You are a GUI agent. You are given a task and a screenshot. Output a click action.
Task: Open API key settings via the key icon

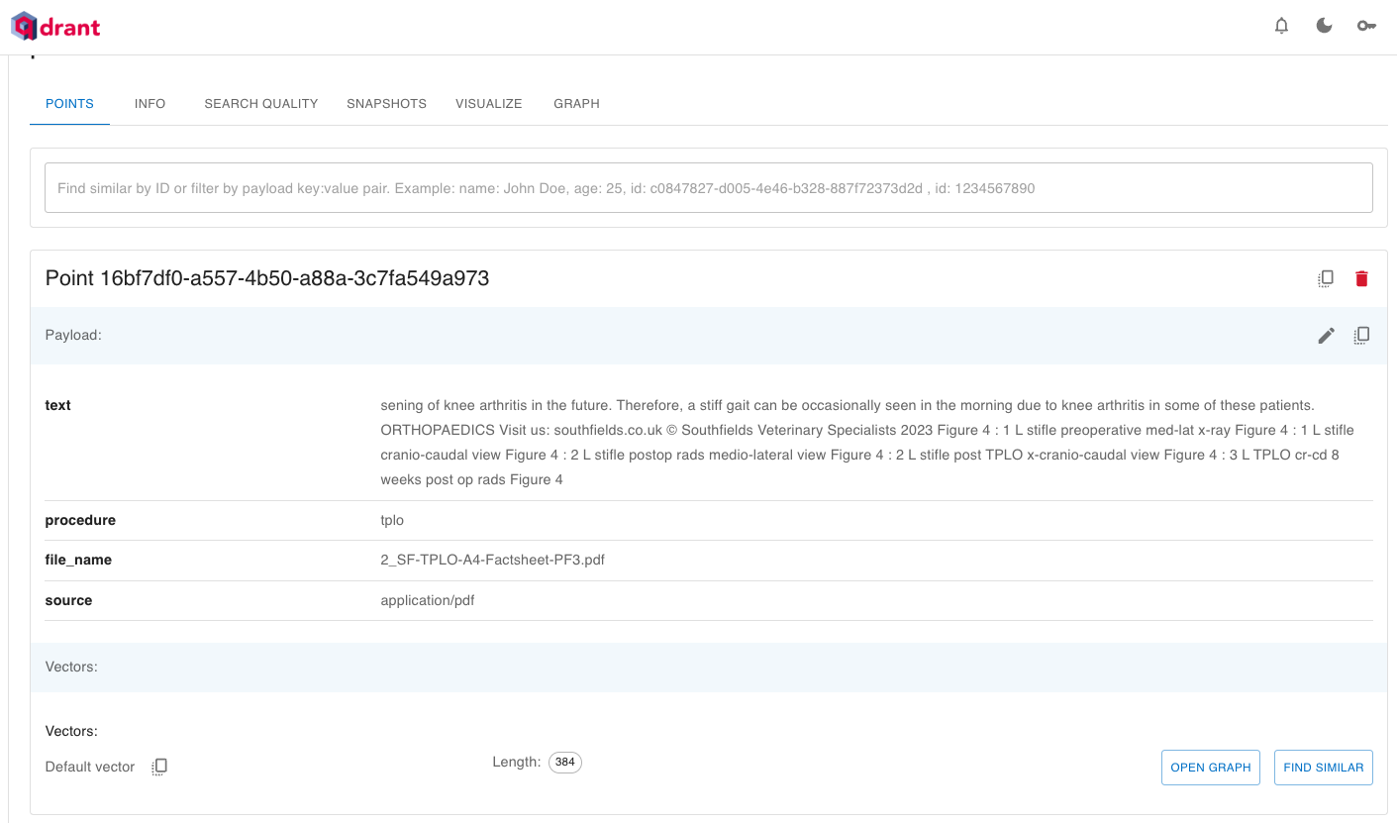tap(1366, 26)
